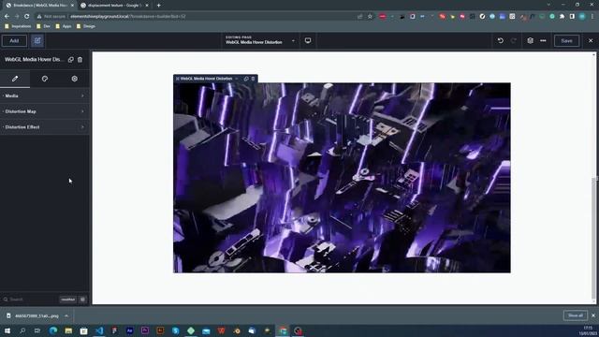Open File Explorer from taskbar
The height and width of the screenshot is (337, 599).
click(68, 330)
